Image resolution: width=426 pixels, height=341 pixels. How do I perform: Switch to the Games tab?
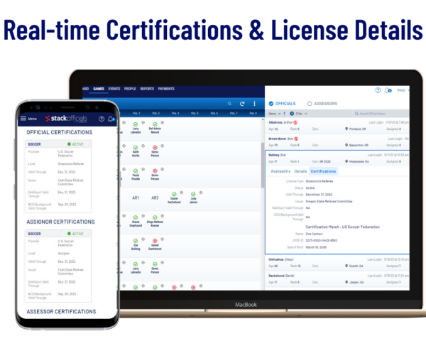pos(99,89)
